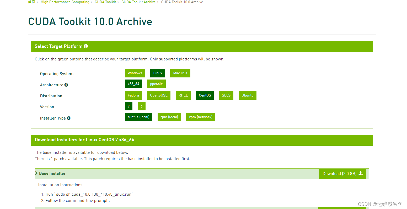Image resolution: width=407 pixels, height=209 pixels.
Task: Select Fedora distribution
Action: [133, 95]
